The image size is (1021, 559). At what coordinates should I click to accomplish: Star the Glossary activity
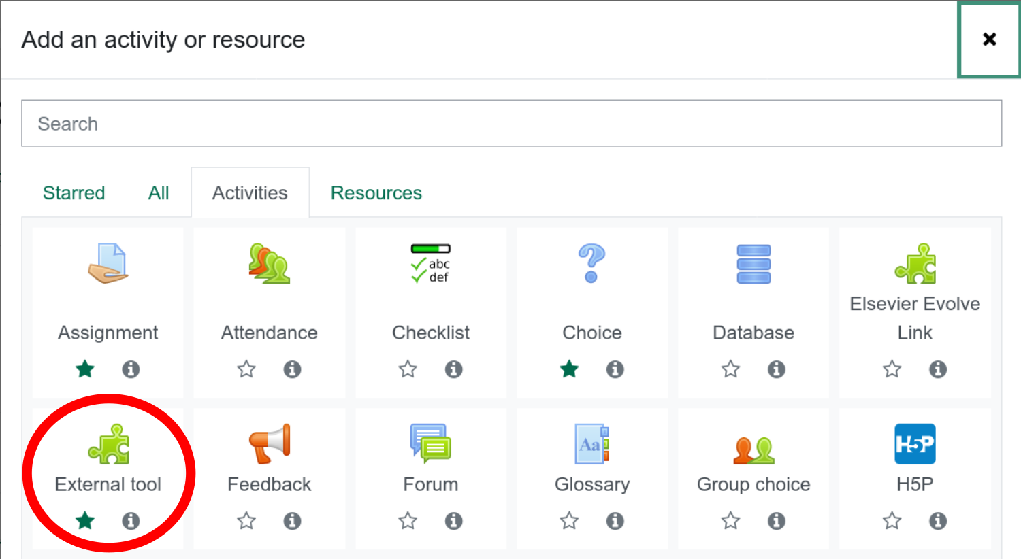coord(569,521)
